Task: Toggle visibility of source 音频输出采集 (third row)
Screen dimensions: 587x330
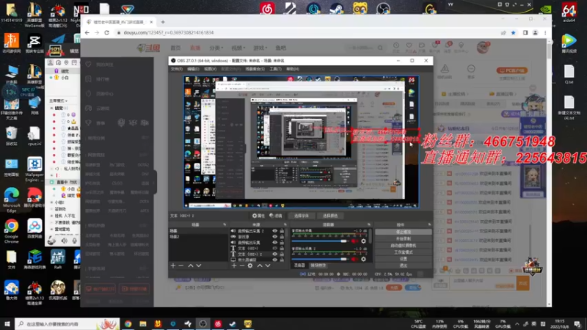Action: pos(274,243)
